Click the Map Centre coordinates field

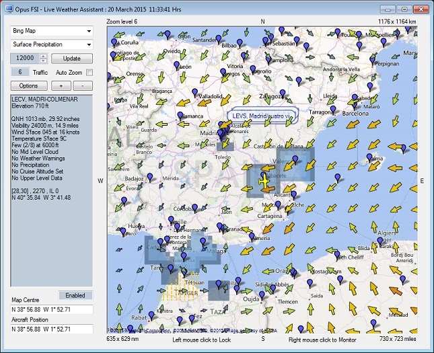(x=52, y=309)
